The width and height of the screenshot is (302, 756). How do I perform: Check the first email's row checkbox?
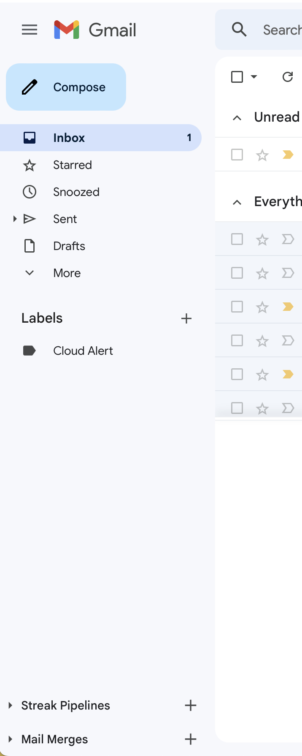coord(237,155)
